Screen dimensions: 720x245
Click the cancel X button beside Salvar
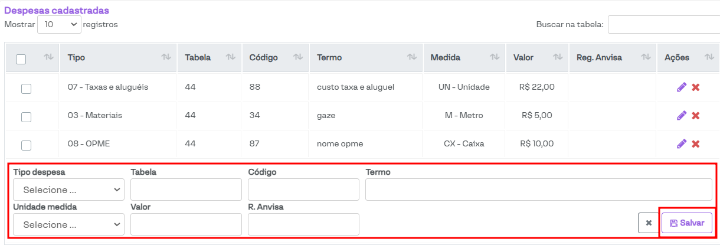[648, 223]
